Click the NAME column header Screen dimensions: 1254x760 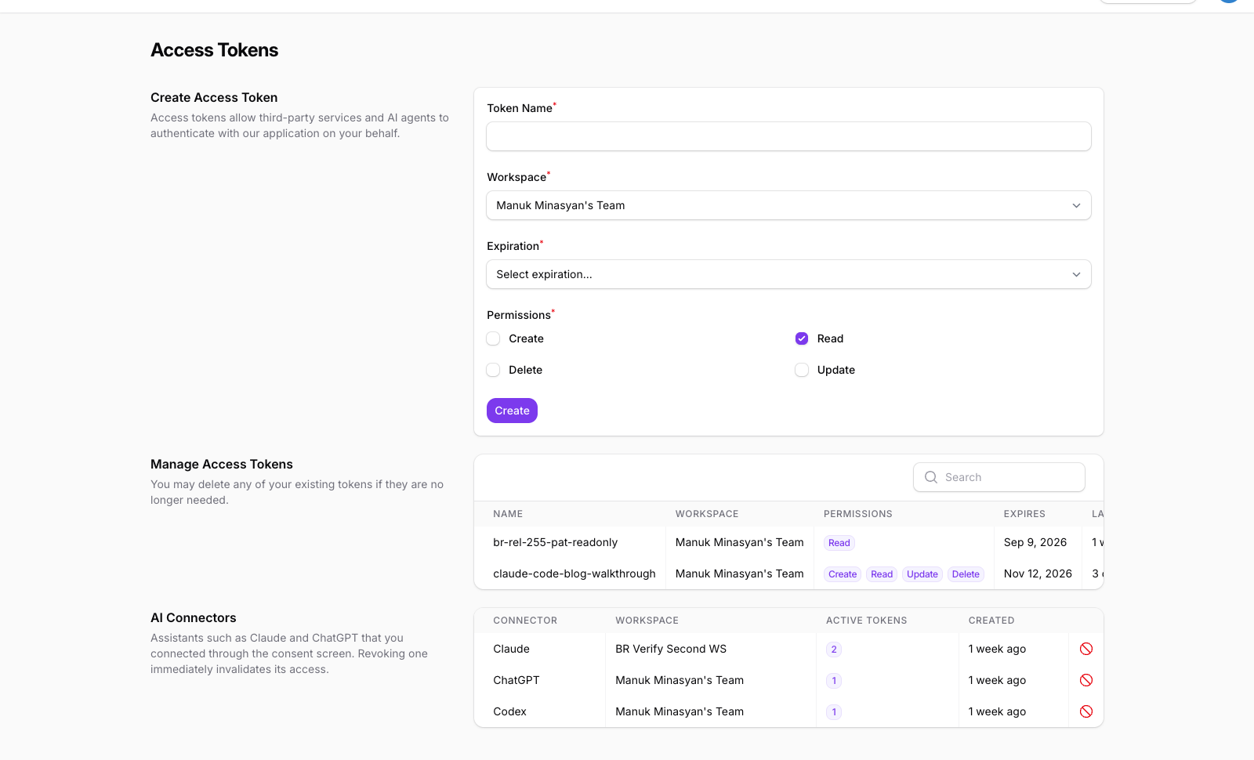tap(508, 514)
